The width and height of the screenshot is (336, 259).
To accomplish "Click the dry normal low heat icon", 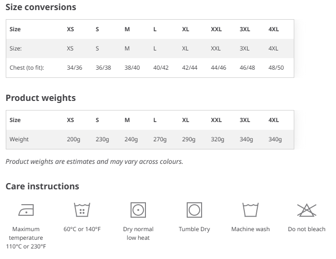I will 138,210.
